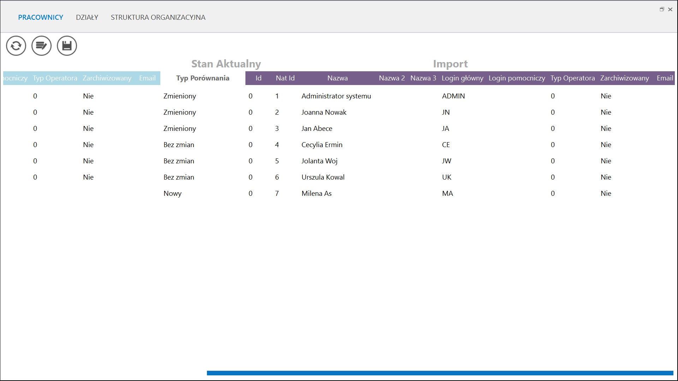Click the Nat Id column header
Viewport: 678px width, 381px height.
coord(285,78)
